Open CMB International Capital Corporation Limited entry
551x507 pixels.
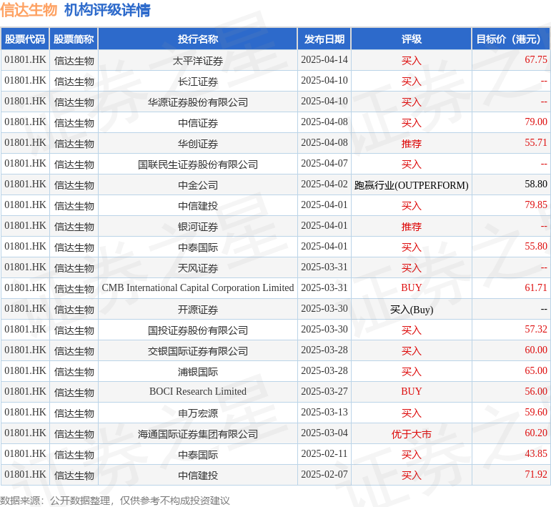(198, 288)
